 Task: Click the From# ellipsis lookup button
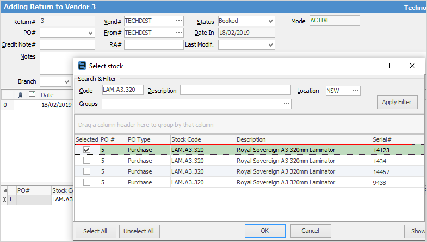[x=179, y=33]
